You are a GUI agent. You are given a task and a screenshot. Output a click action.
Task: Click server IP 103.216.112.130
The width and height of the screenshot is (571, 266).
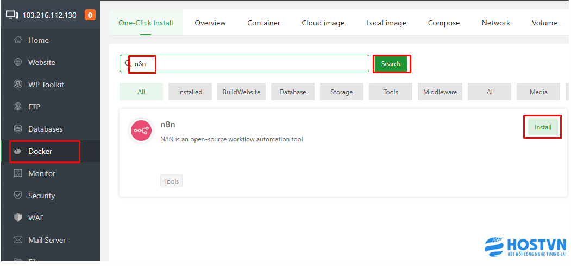[x=49, y=15]
